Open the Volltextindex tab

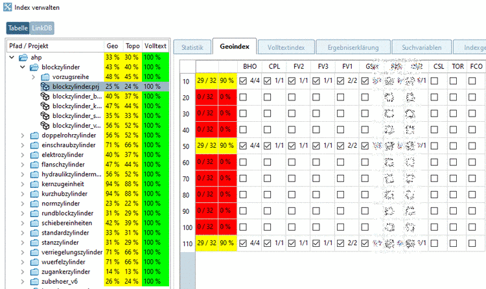point(286,47)
